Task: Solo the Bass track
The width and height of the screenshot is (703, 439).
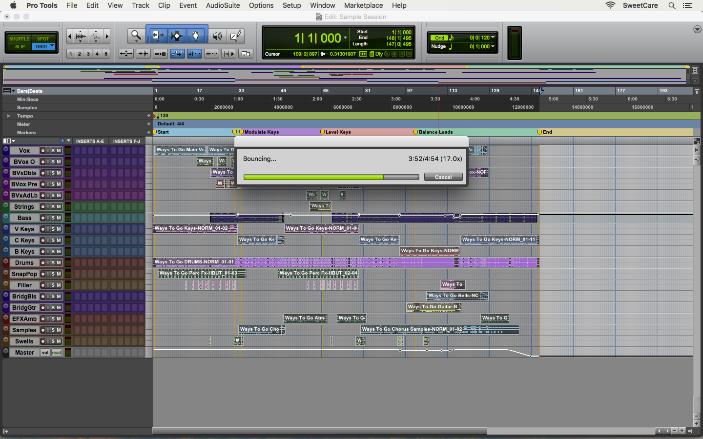Action: pos(53,218)
